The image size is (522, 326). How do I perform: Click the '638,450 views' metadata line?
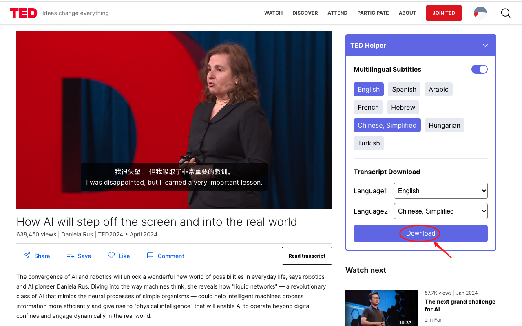(x=87, y=234)
